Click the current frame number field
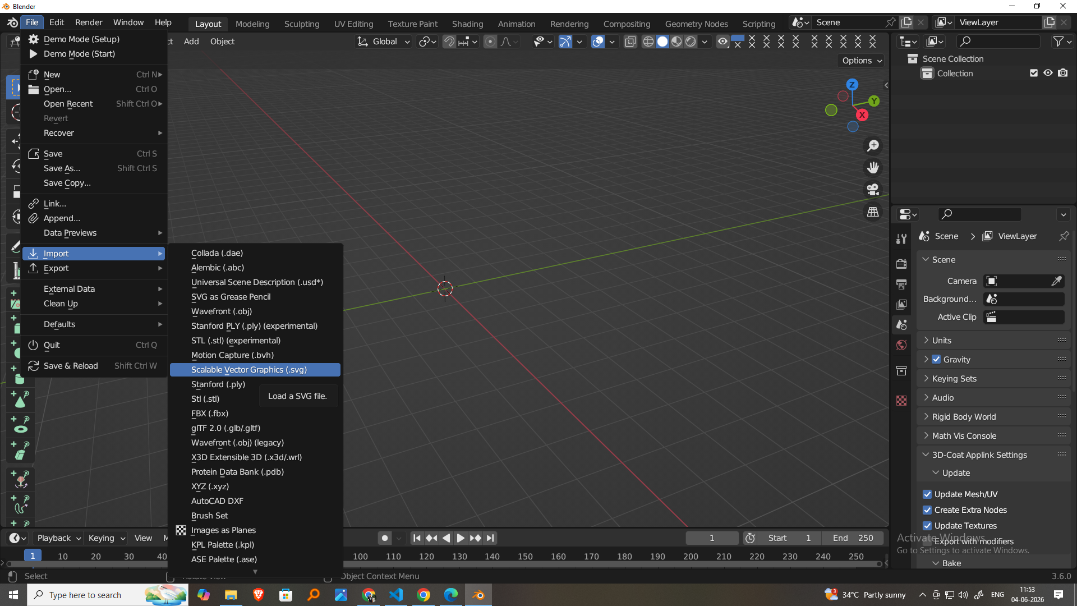1077x606 pixels. [x=712, y=538]
